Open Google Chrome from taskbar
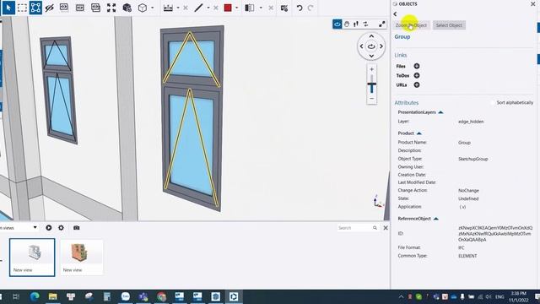Image resolution: width=540 pixels, height=304 pixels. click(161, 296)
